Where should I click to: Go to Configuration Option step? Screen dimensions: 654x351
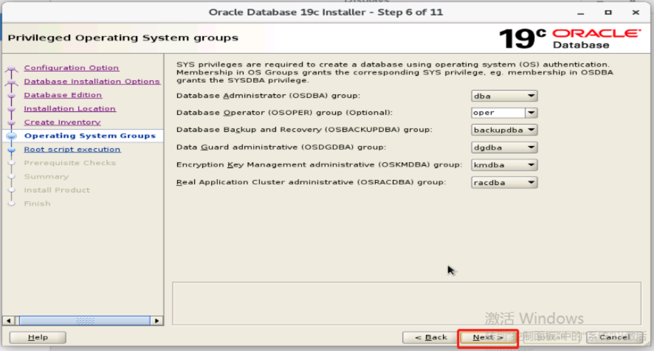(72, 68)
